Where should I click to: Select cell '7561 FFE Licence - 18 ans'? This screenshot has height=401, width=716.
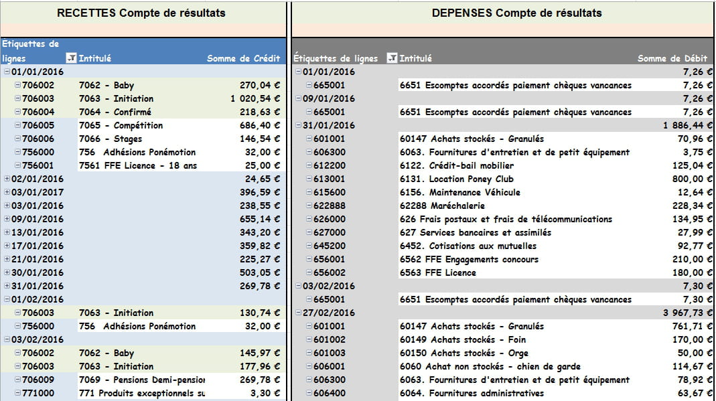click(x=138, y=165)
